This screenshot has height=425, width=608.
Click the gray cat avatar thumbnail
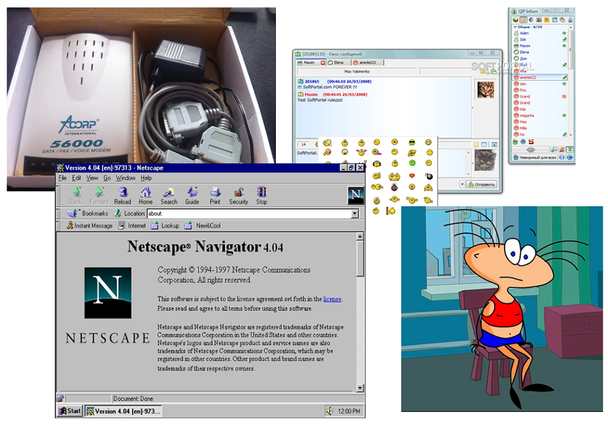(485, 160)
